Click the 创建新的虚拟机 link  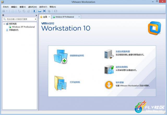(x=77, y=56)
